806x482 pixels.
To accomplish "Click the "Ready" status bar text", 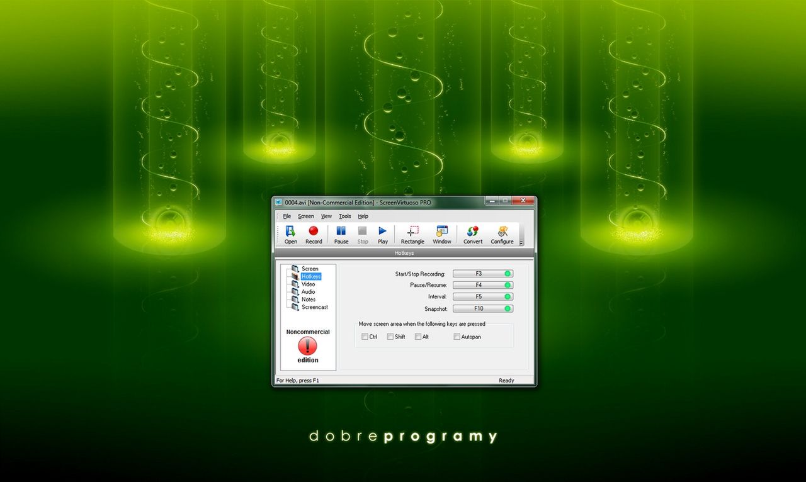I will tap(506, 381).
